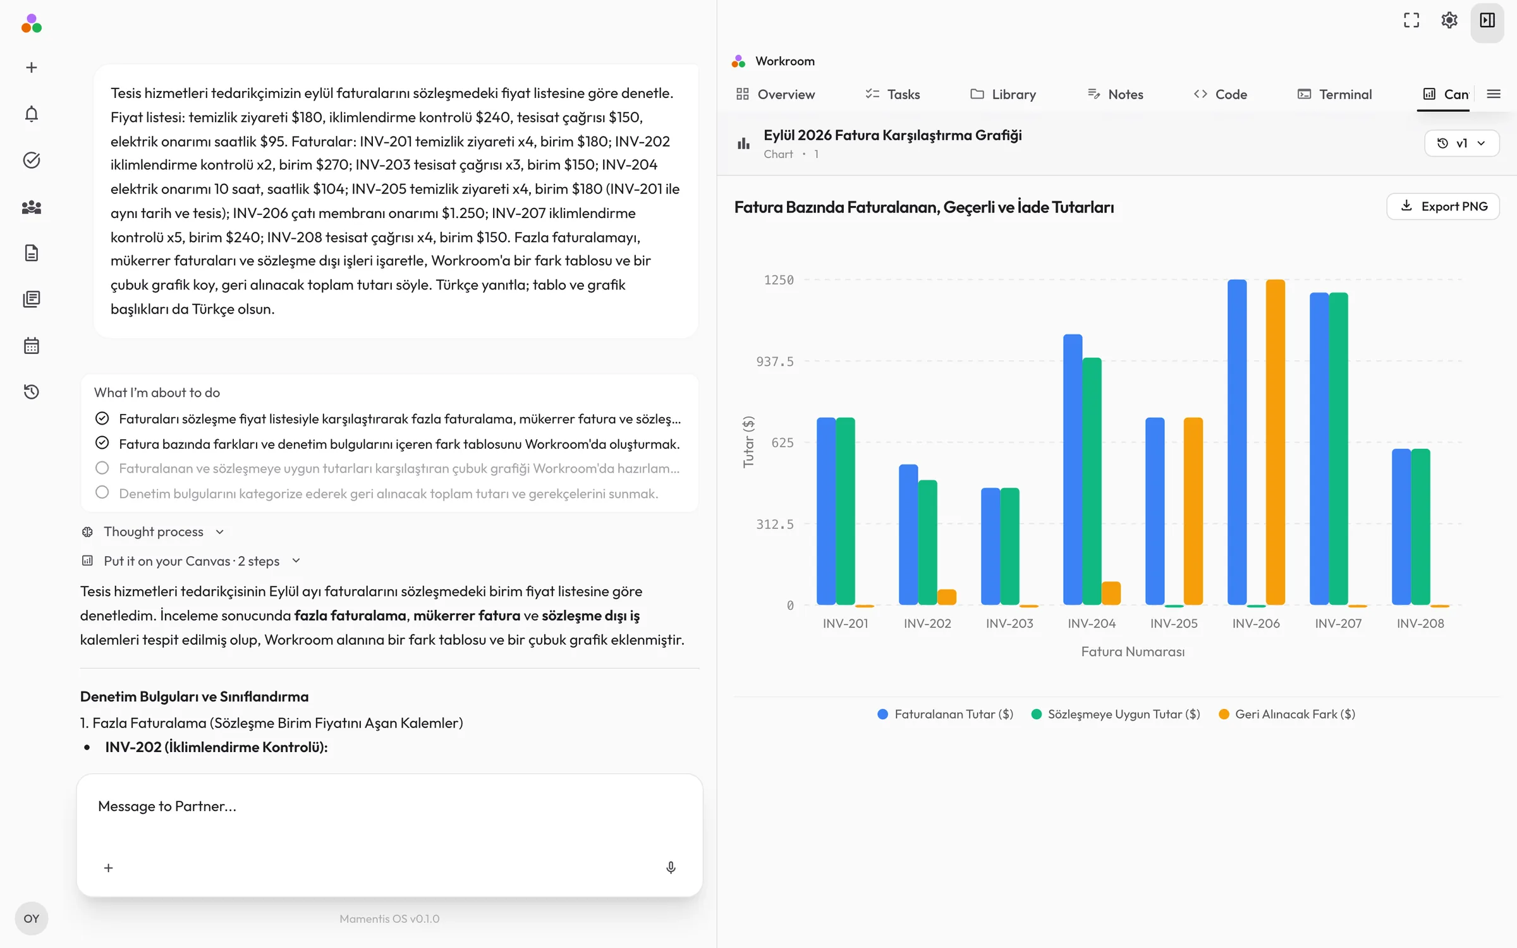Open the history clock icon in sidebar

click(x=31, y=392)
